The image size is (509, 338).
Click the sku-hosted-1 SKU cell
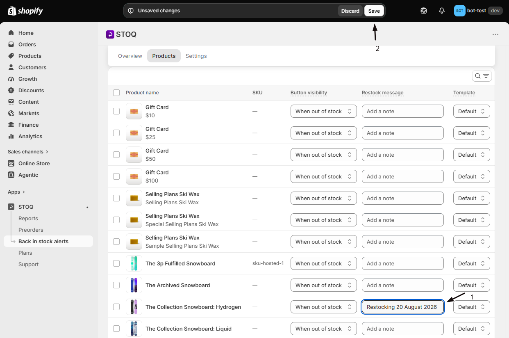(268, 263)
